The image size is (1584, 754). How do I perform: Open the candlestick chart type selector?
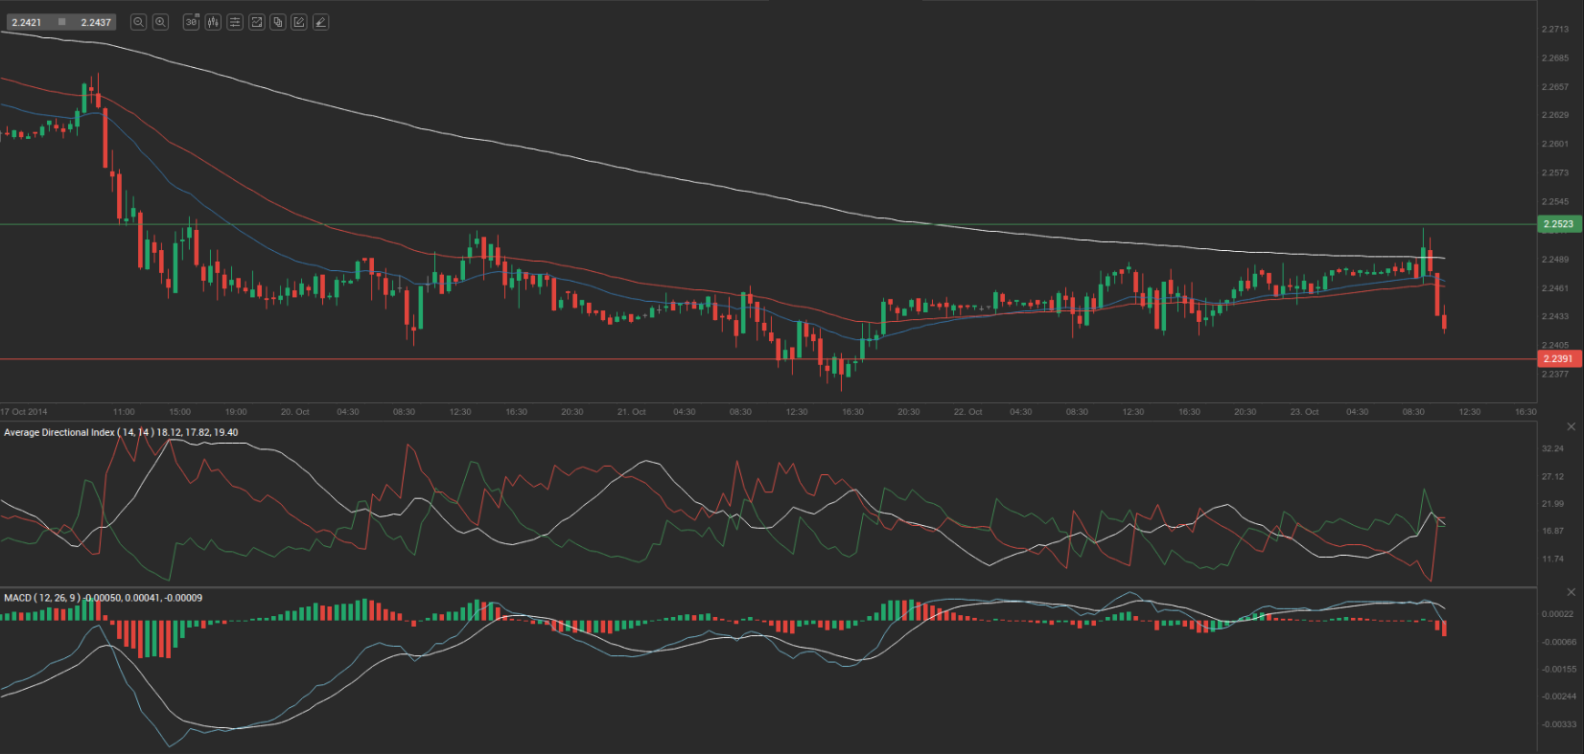tap(213, 22)
